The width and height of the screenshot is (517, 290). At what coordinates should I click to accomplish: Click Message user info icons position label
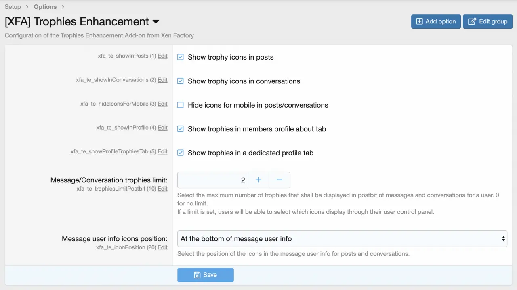click(x=115, y=239)
